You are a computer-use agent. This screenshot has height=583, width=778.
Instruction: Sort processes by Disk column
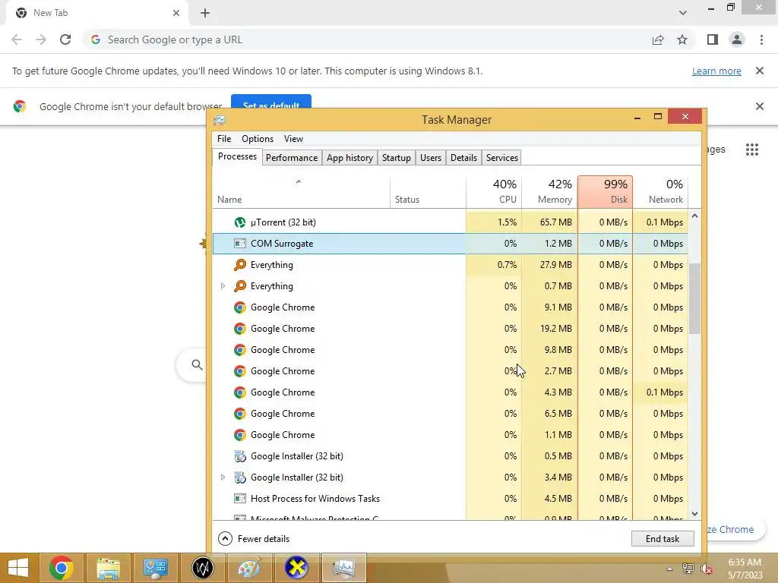pyautogui.click(x=606, y=191)
